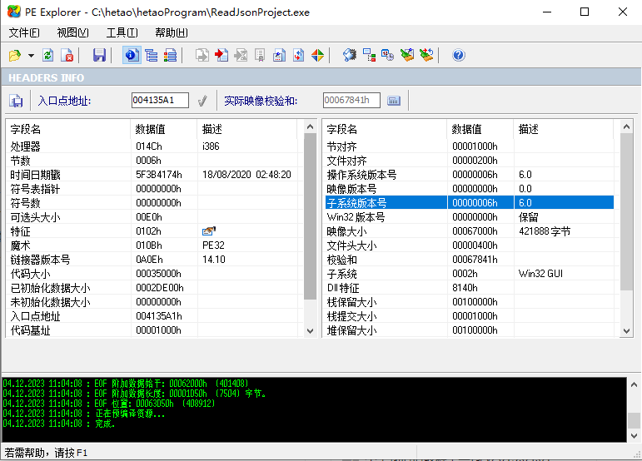
Task: Click the save headers icon left of 入口点地址
Action: 17,101
